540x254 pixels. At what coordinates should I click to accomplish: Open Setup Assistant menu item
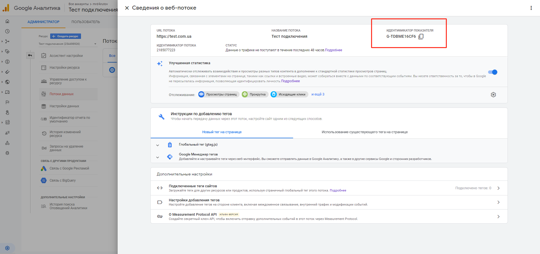(x=68, y=56)
